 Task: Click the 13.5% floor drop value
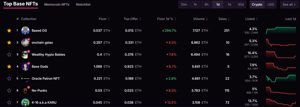click(x=170, y=102)
